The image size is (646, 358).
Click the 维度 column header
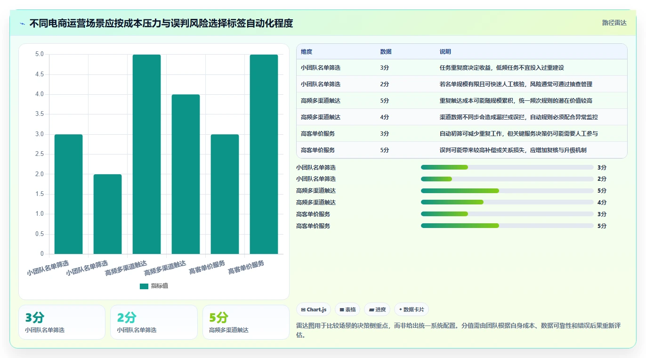point(307,52)
